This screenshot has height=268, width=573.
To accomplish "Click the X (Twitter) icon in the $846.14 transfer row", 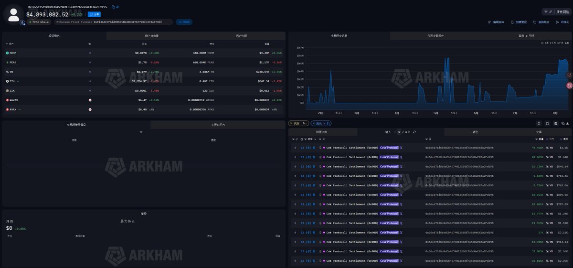I will point(401,166).
